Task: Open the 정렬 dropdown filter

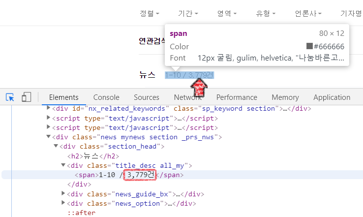Action: (x=150, y=13)
